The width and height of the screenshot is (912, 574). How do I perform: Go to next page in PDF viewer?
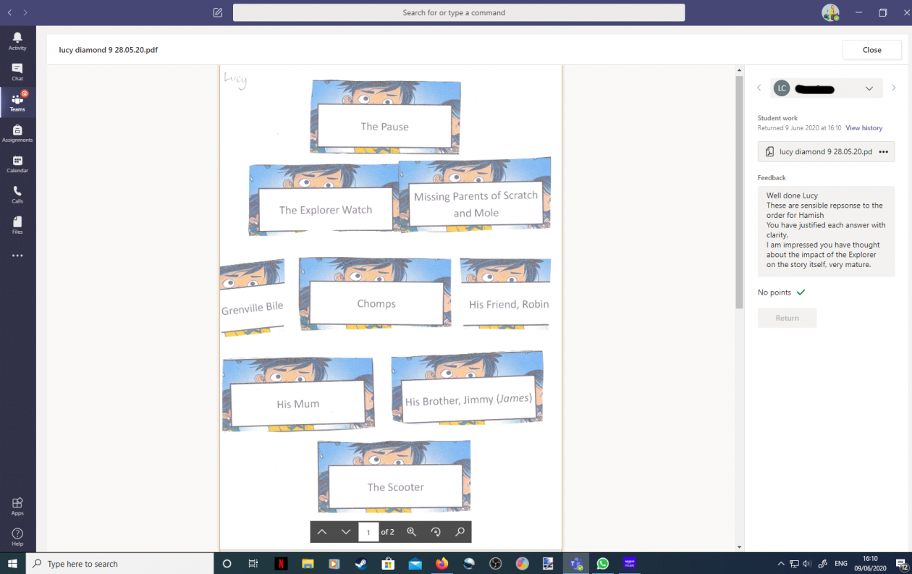[x=346, y=532]
